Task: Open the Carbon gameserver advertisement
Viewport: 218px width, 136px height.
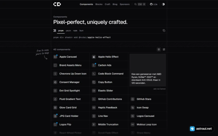Action: coord(147,70)
